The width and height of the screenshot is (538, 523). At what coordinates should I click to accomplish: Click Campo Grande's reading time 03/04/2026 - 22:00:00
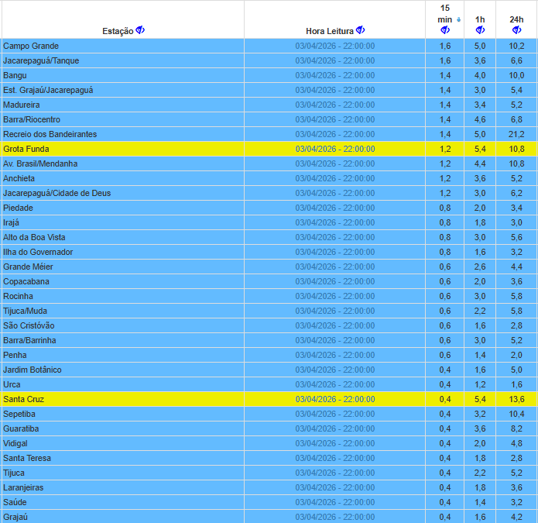click(335, 46)
